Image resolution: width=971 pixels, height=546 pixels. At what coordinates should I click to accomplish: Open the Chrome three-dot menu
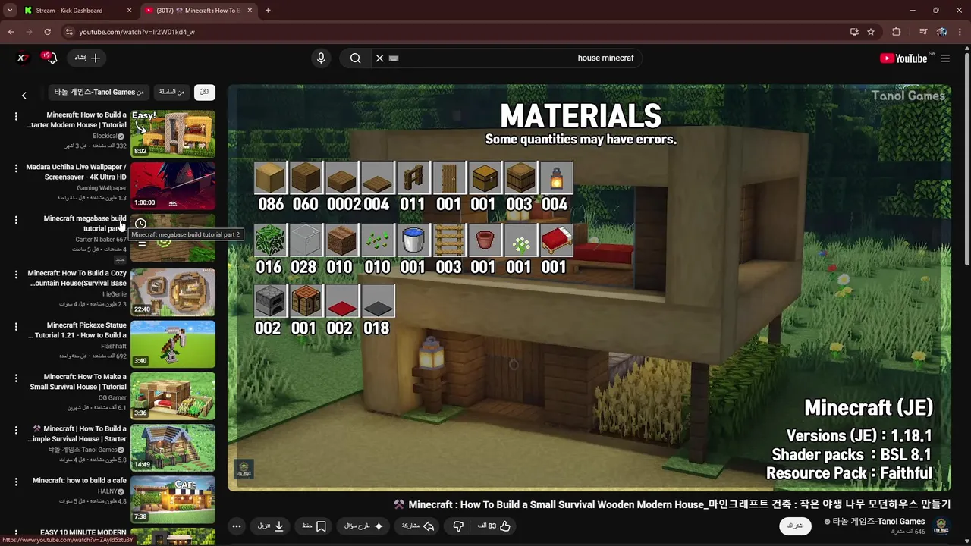tap(960, 32)
